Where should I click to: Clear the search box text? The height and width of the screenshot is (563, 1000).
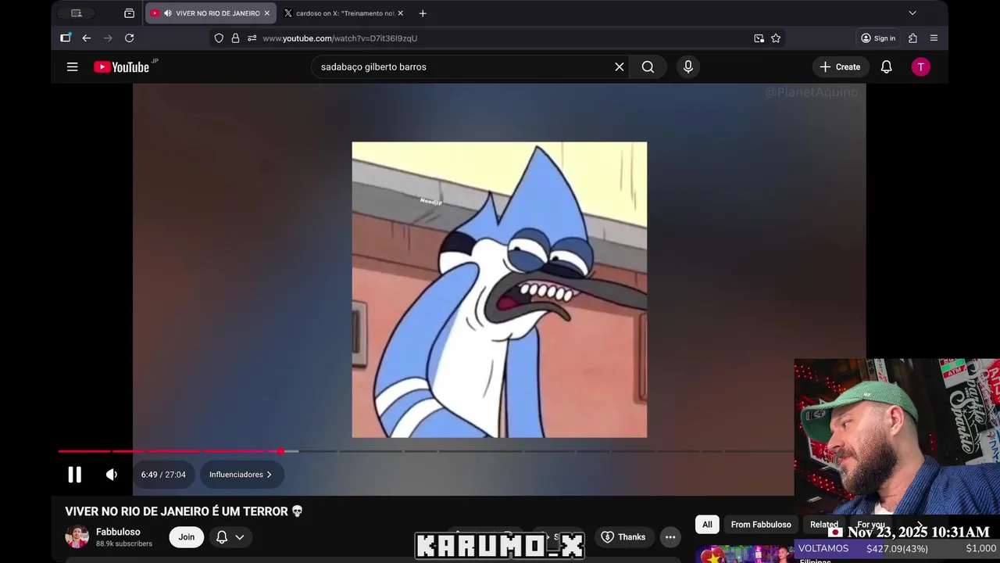click(620, 67)
